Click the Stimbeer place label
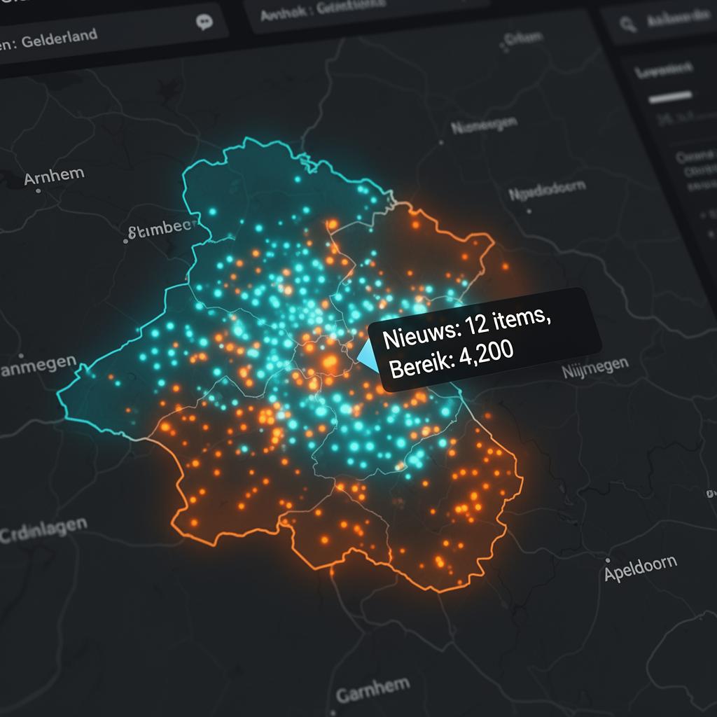Viewport: 717px width, 717px height. tap(162, 228)
